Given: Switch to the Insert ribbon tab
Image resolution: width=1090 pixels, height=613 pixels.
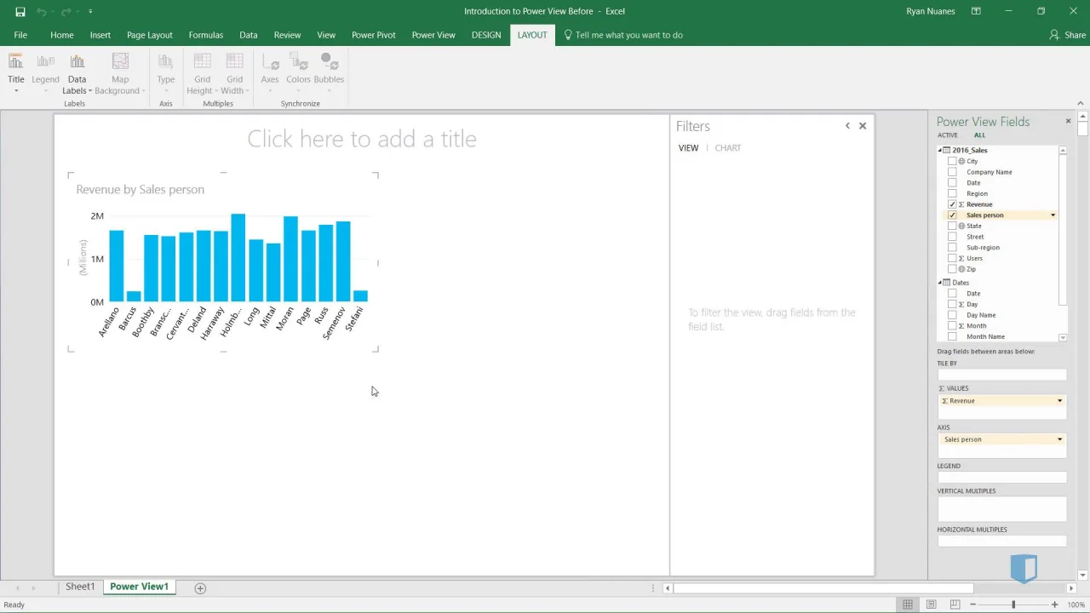Looking at the screenshot, I should pos(100,35).
